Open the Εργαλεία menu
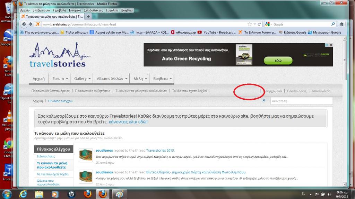 (x=112, y=10)
